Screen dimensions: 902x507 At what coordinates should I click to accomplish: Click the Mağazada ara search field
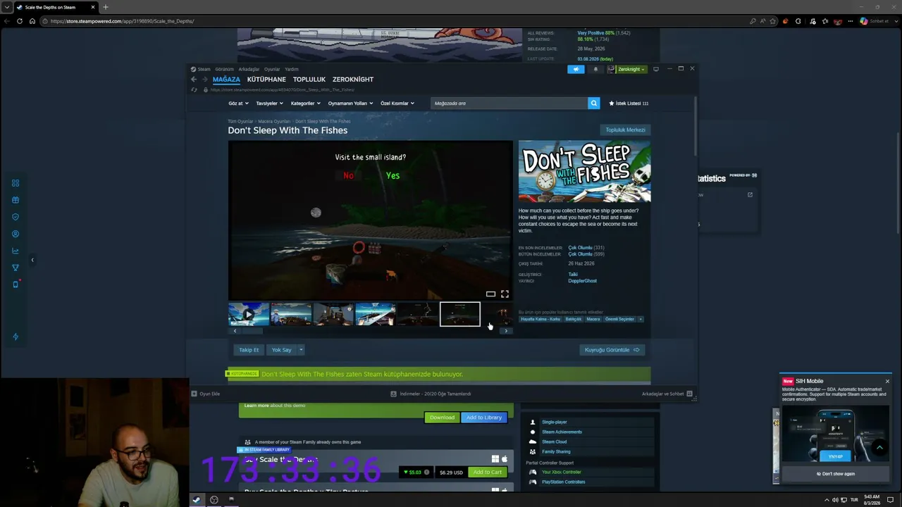509,104
